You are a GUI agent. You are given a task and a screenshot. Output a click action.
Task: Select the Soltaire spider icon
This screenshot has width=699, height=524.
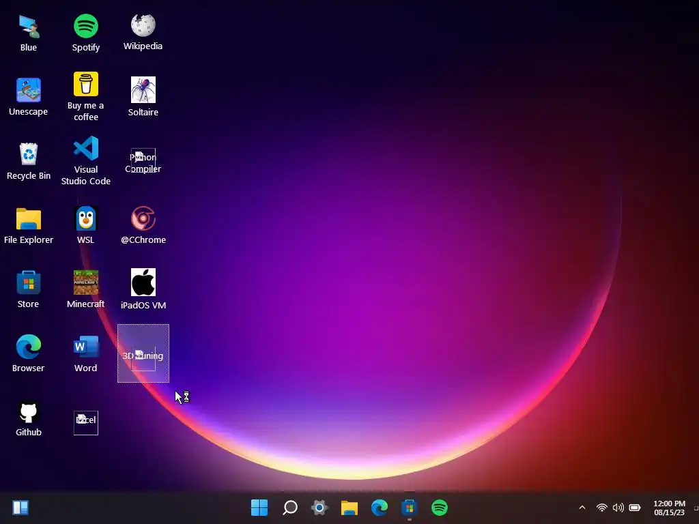tap(143, 97)
